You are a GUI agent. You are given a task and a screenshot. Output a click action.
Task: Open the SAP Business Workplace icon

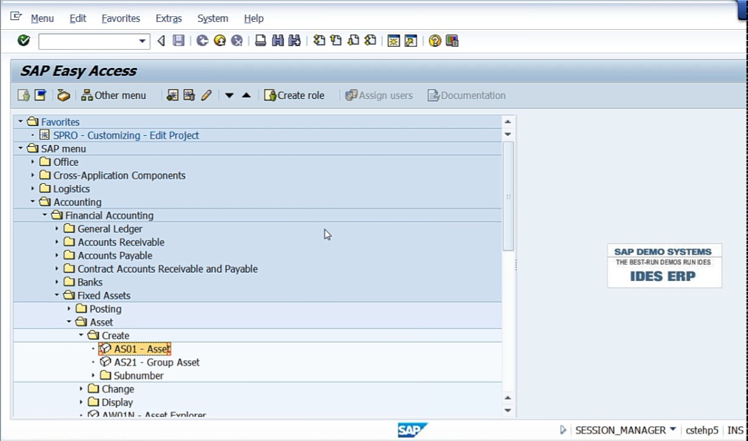(x=64, y=95)
